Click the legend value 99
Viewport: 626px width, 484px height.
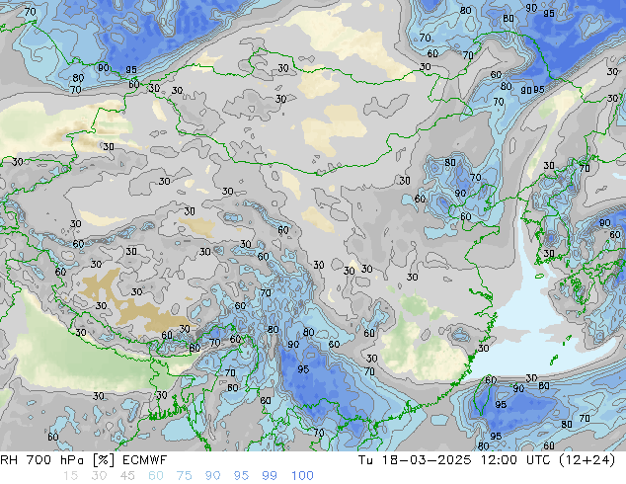pyautogui.click(x=270, y=476)
